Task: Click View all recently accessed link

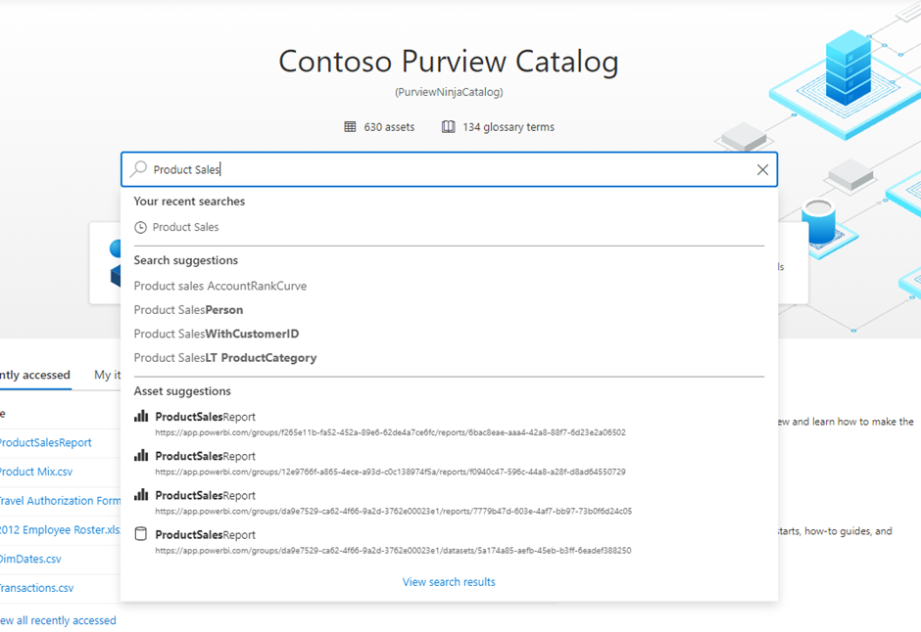Action: [57, 620]
